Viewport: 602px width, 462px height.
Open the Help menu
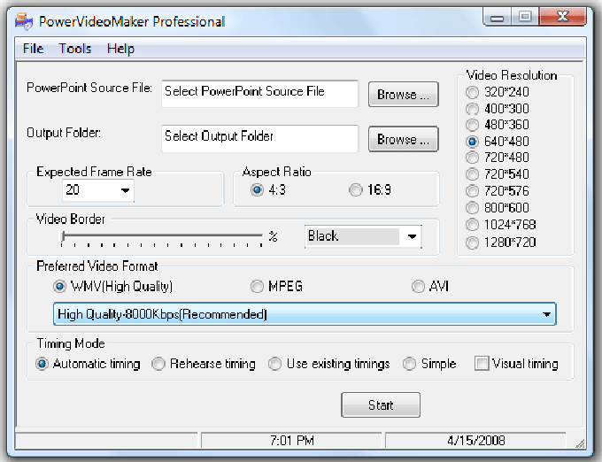coord(120,49)
